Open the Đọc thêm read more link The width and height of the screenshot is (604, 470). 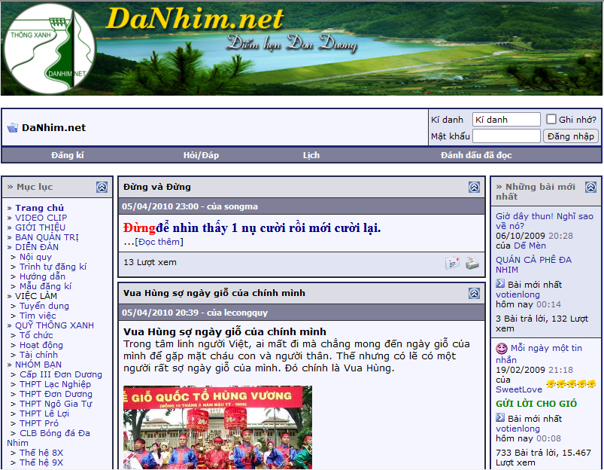[x=159, y=242]
